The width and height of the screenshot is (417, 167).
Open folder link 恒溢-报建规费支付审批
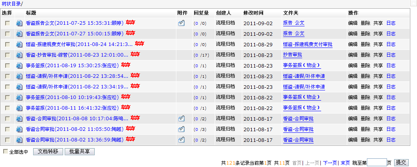(308, 44)
